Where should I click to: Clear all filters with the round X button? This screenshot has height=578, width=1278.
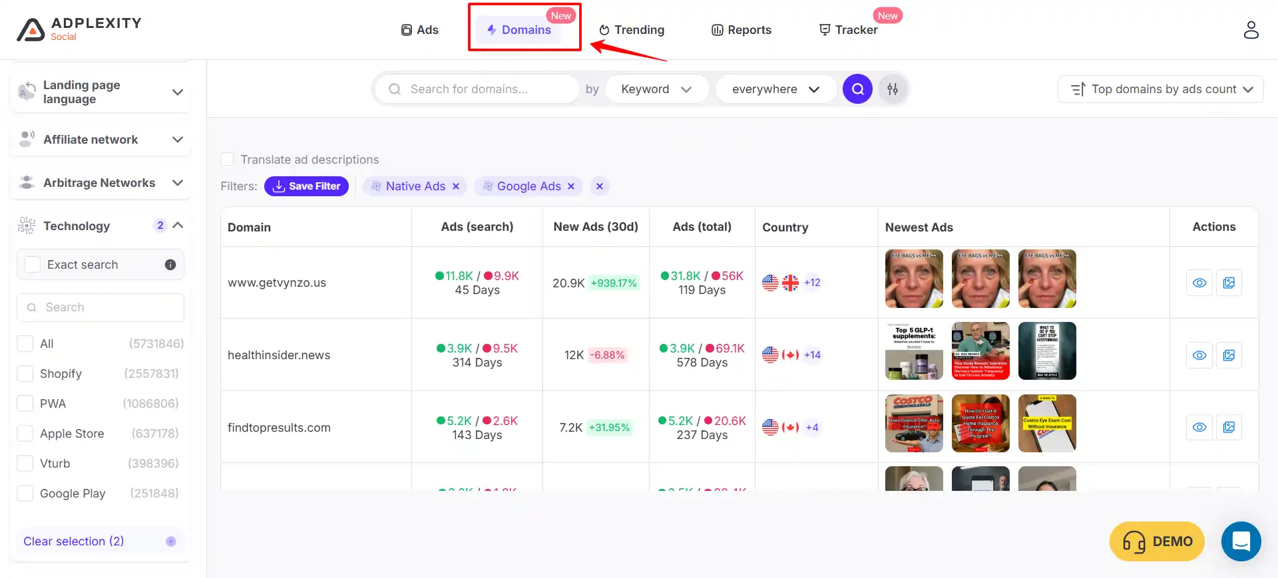point(600,186)
